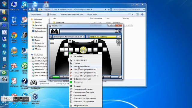The image size is (192, 108).
Task: Click the Soft breadcrumb in address bar
Action: [x=55, y=10]
